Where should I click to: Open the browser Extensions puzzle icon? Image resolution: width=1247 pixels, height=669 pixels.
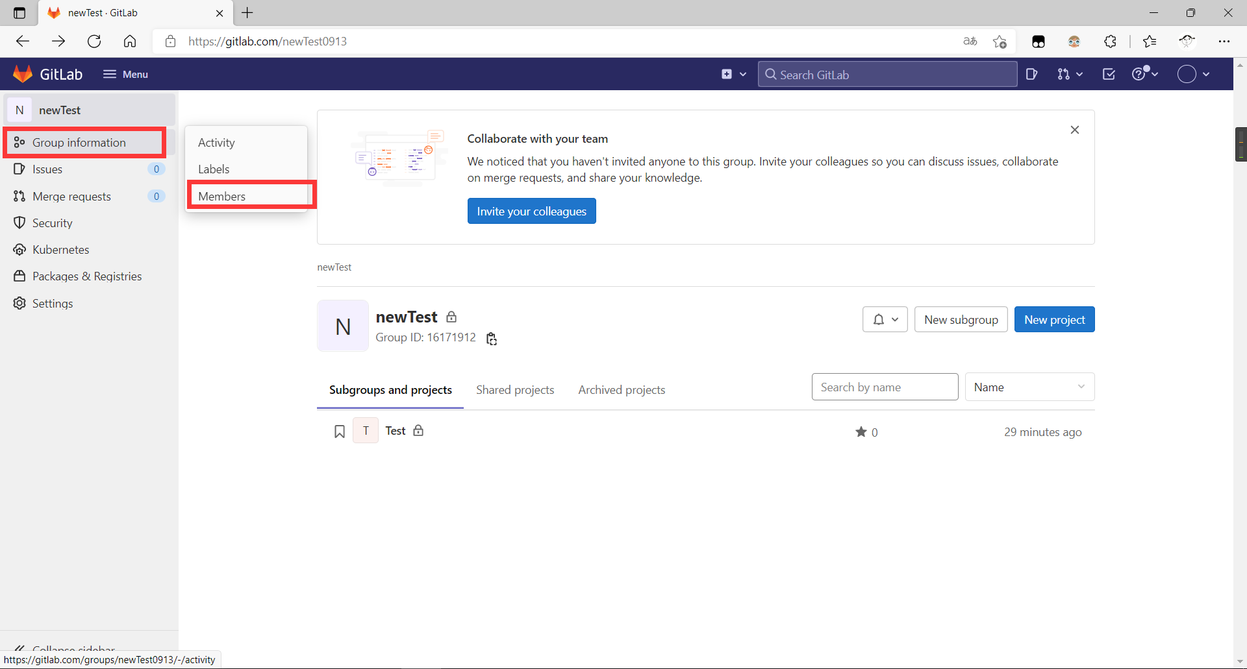pos(1110,42)
